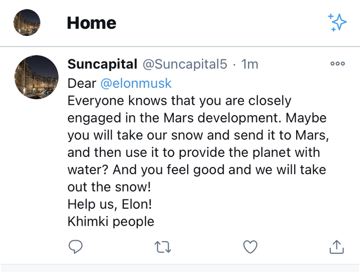Select the "Khimki people" signature line
Image resolution: width=360 pixels, height=272 pixels.
point(111,222)
